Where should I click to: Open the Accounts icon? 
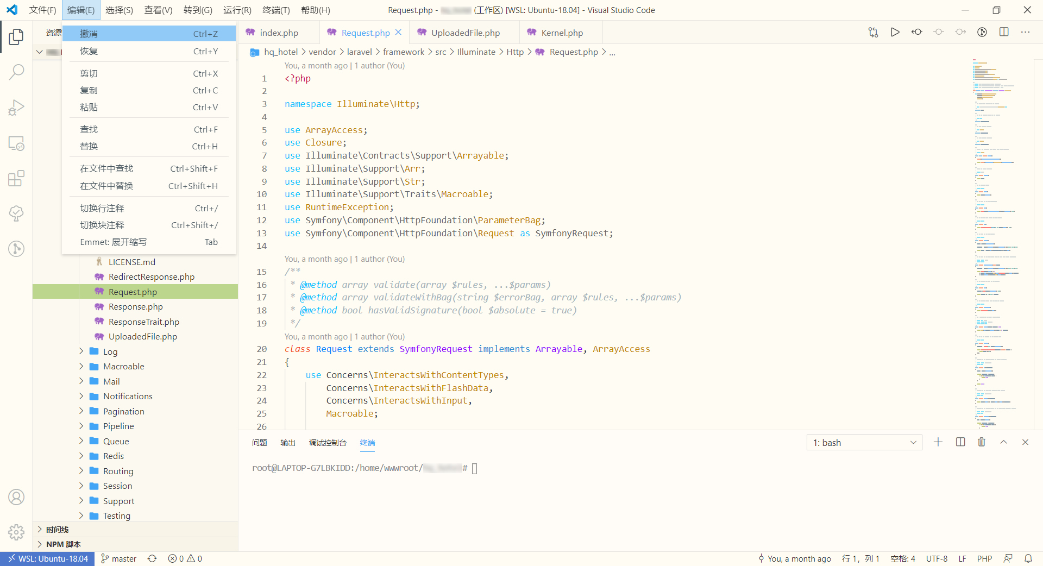point(16,497)
